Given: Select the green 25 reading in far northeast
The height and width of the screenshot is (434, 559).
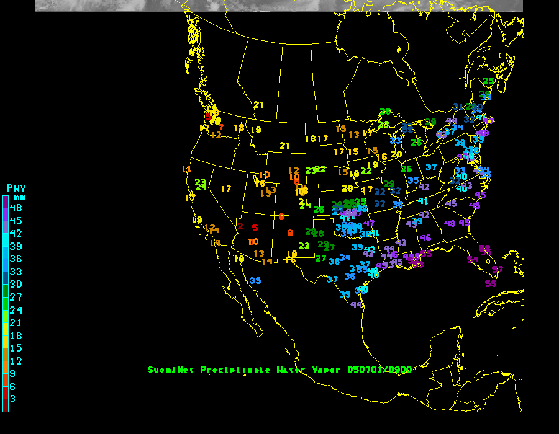Looking at the screenshot, I should pyautogui.click(x=489, y=81).
